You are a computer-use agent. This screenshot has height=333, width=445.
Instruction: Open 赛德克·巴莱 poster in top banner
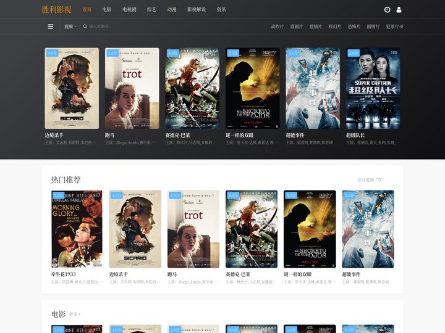coord(192,88)
